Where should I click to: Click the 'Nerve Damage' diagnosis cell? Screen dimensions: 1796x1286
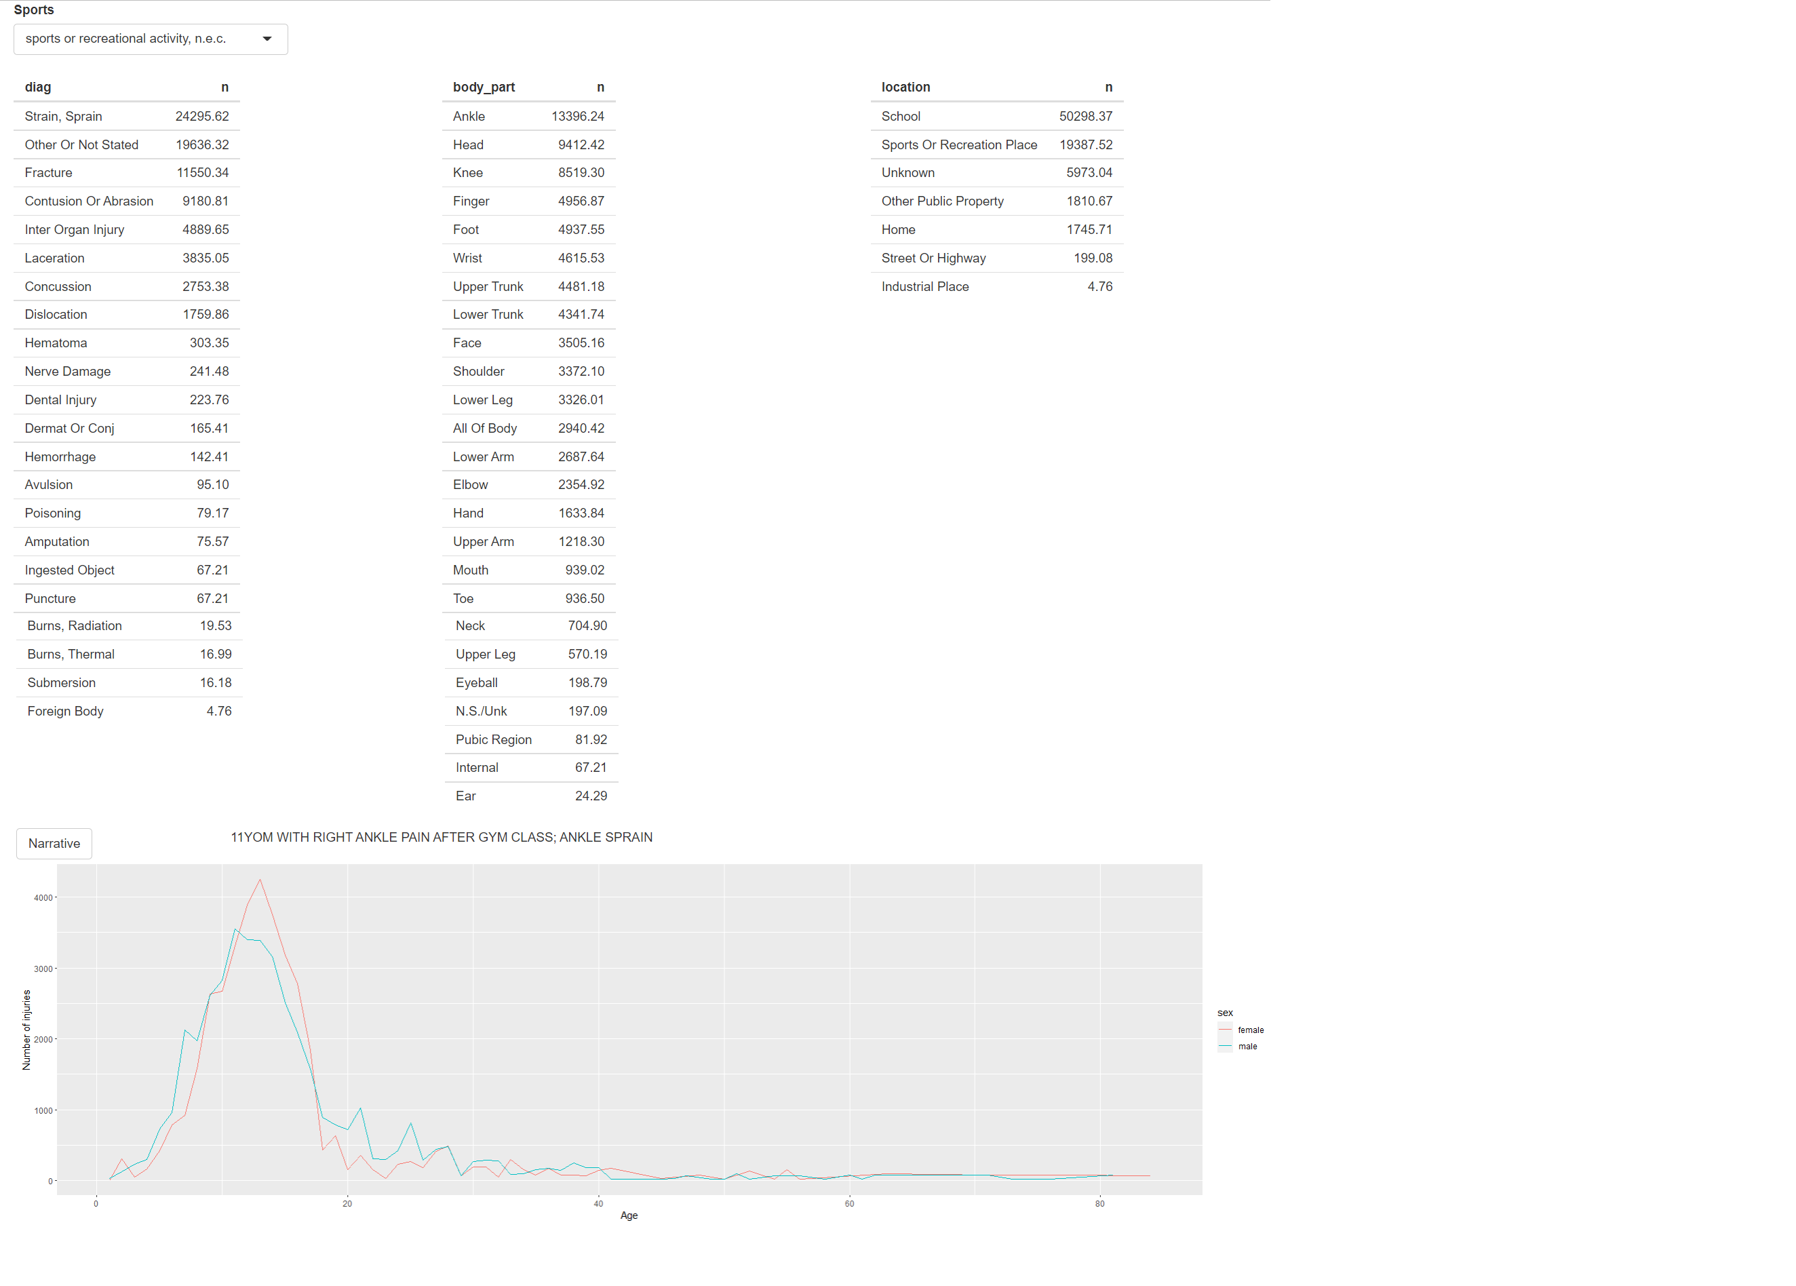pyautogui.click(x=67, y=372)
